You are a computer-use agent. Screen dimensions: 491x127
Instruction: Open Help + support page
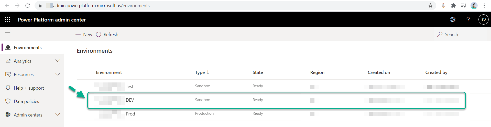tap(29, 88)
